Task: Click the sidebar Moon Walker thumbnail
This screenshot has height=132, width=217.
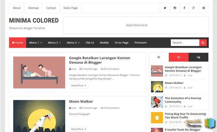Action: click(157, 87)
